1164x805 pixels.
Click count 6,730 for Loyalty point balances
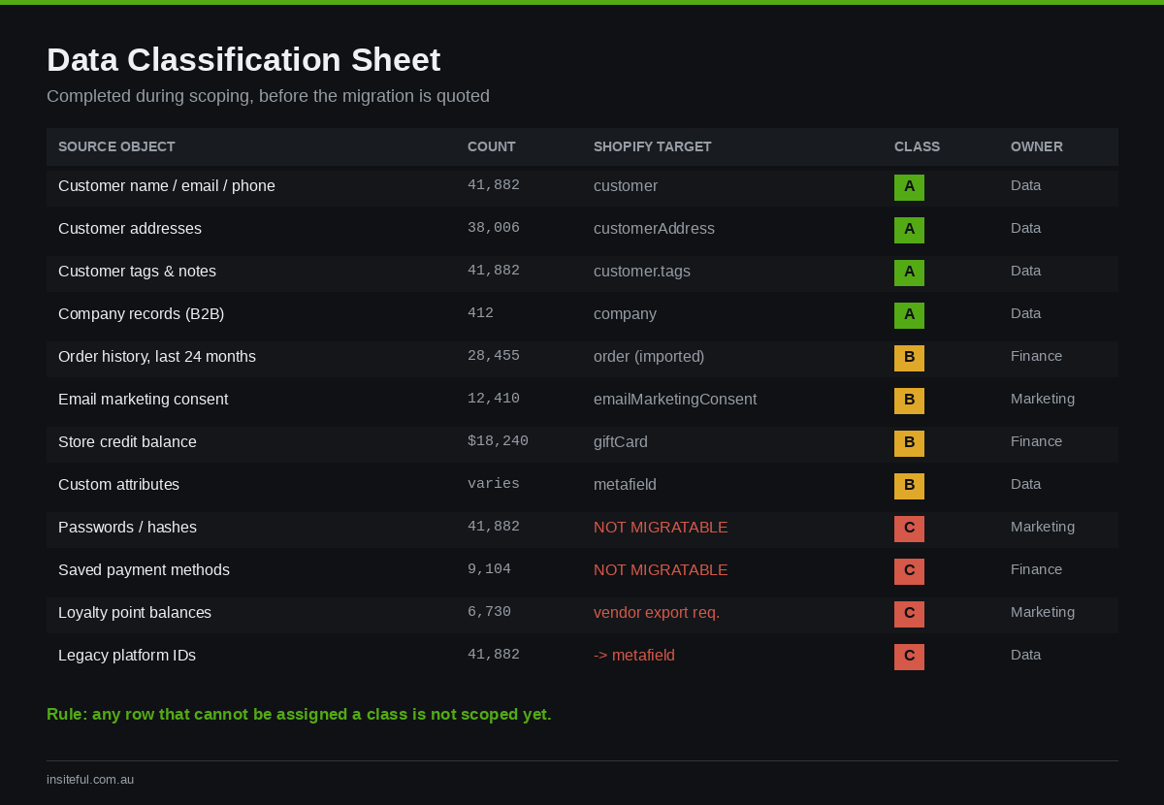point(489,612)
